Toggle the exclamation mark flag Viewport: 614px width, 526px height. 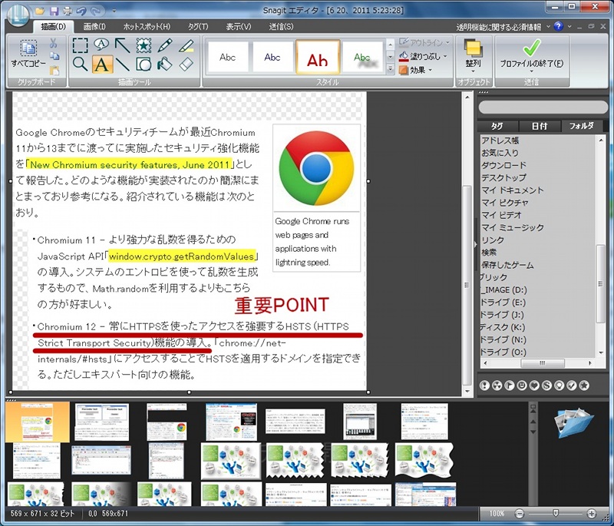pyautogui.click(x=484, y=385)
